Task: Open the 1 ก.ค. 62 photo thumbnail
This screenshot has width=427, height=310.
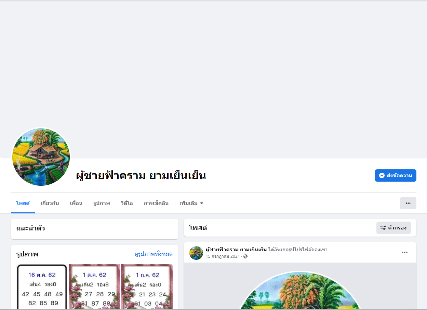Action: [x=147, y=287]
